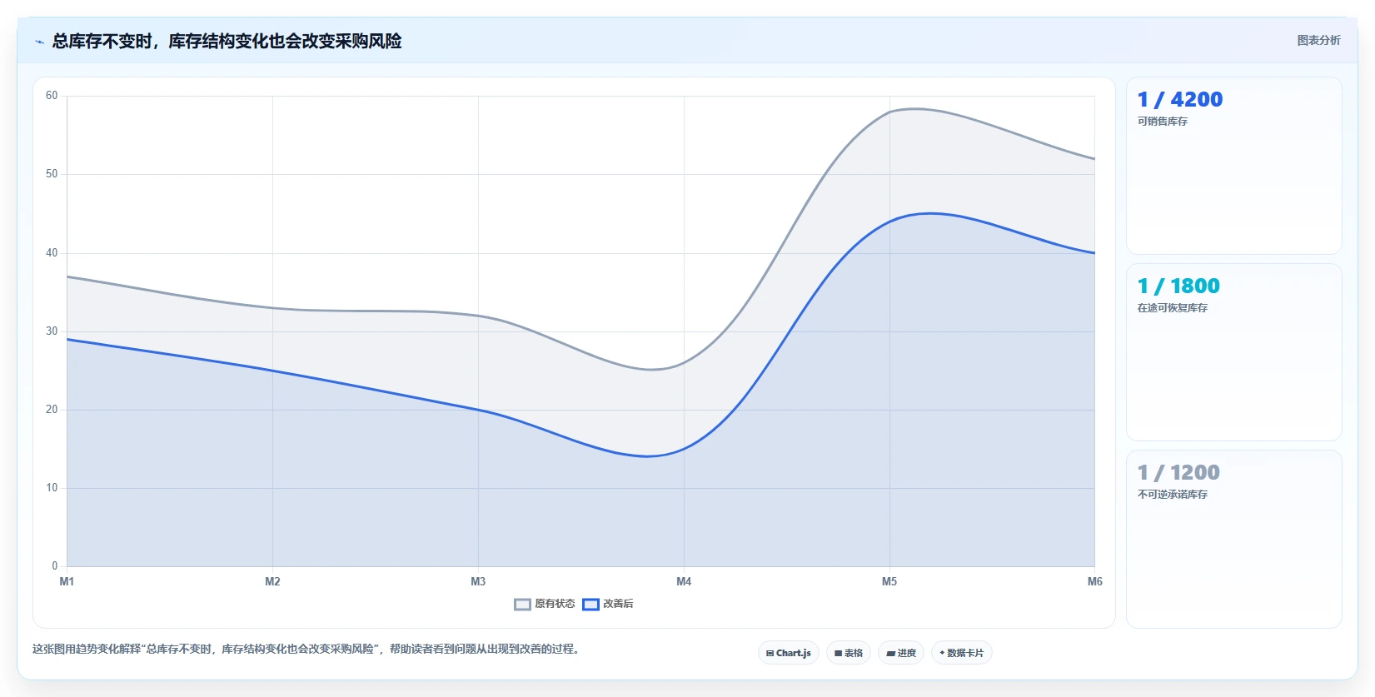
Task: Select the 在途可恢复库存 1/1800 card
Action: 1233,352
